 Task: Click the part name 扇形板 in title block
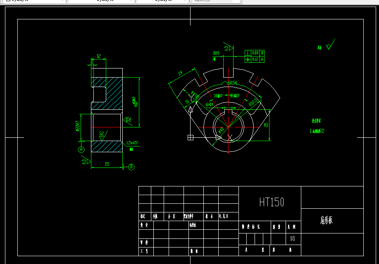click(x=327, y=220)
